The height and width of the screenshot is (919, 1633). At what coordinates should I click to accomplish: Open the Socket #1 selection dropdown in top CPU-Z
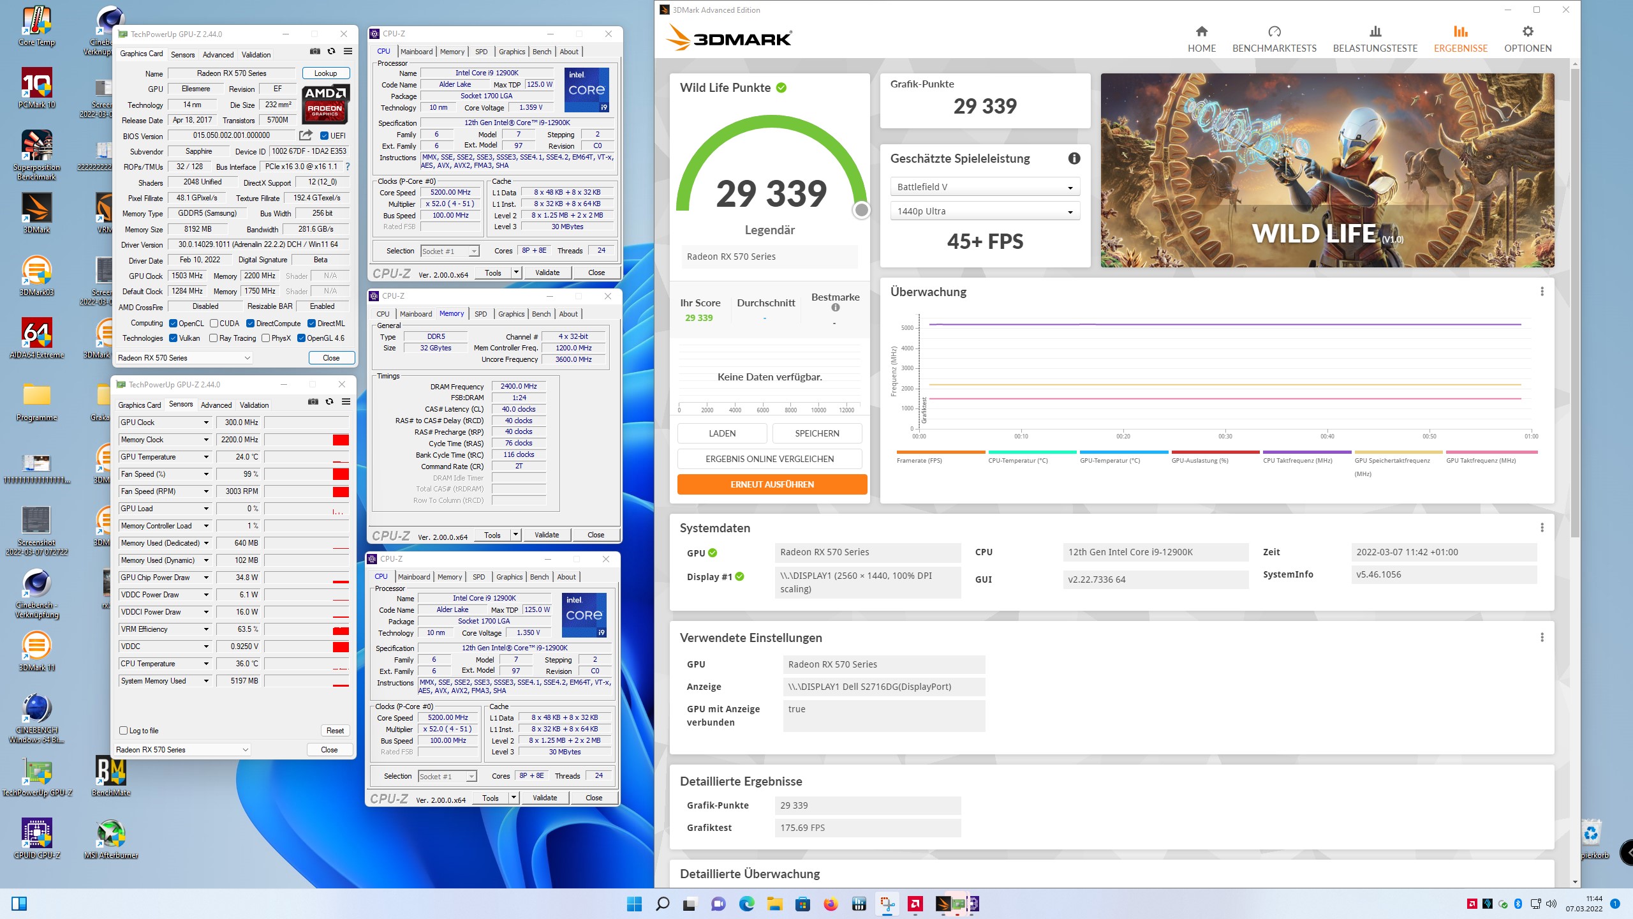pyautogui.click(x=450, y=251)
